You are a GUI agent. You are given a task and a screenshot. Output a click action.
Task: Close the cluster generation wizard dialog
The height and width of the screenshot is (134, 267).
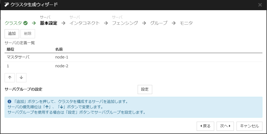click(x=260, y=5)
